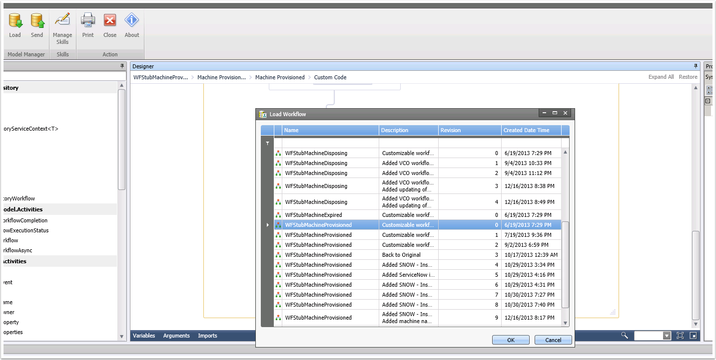
Task: Click date cell 10/29/2013 3:34 PM
Action: click(531, 265)
